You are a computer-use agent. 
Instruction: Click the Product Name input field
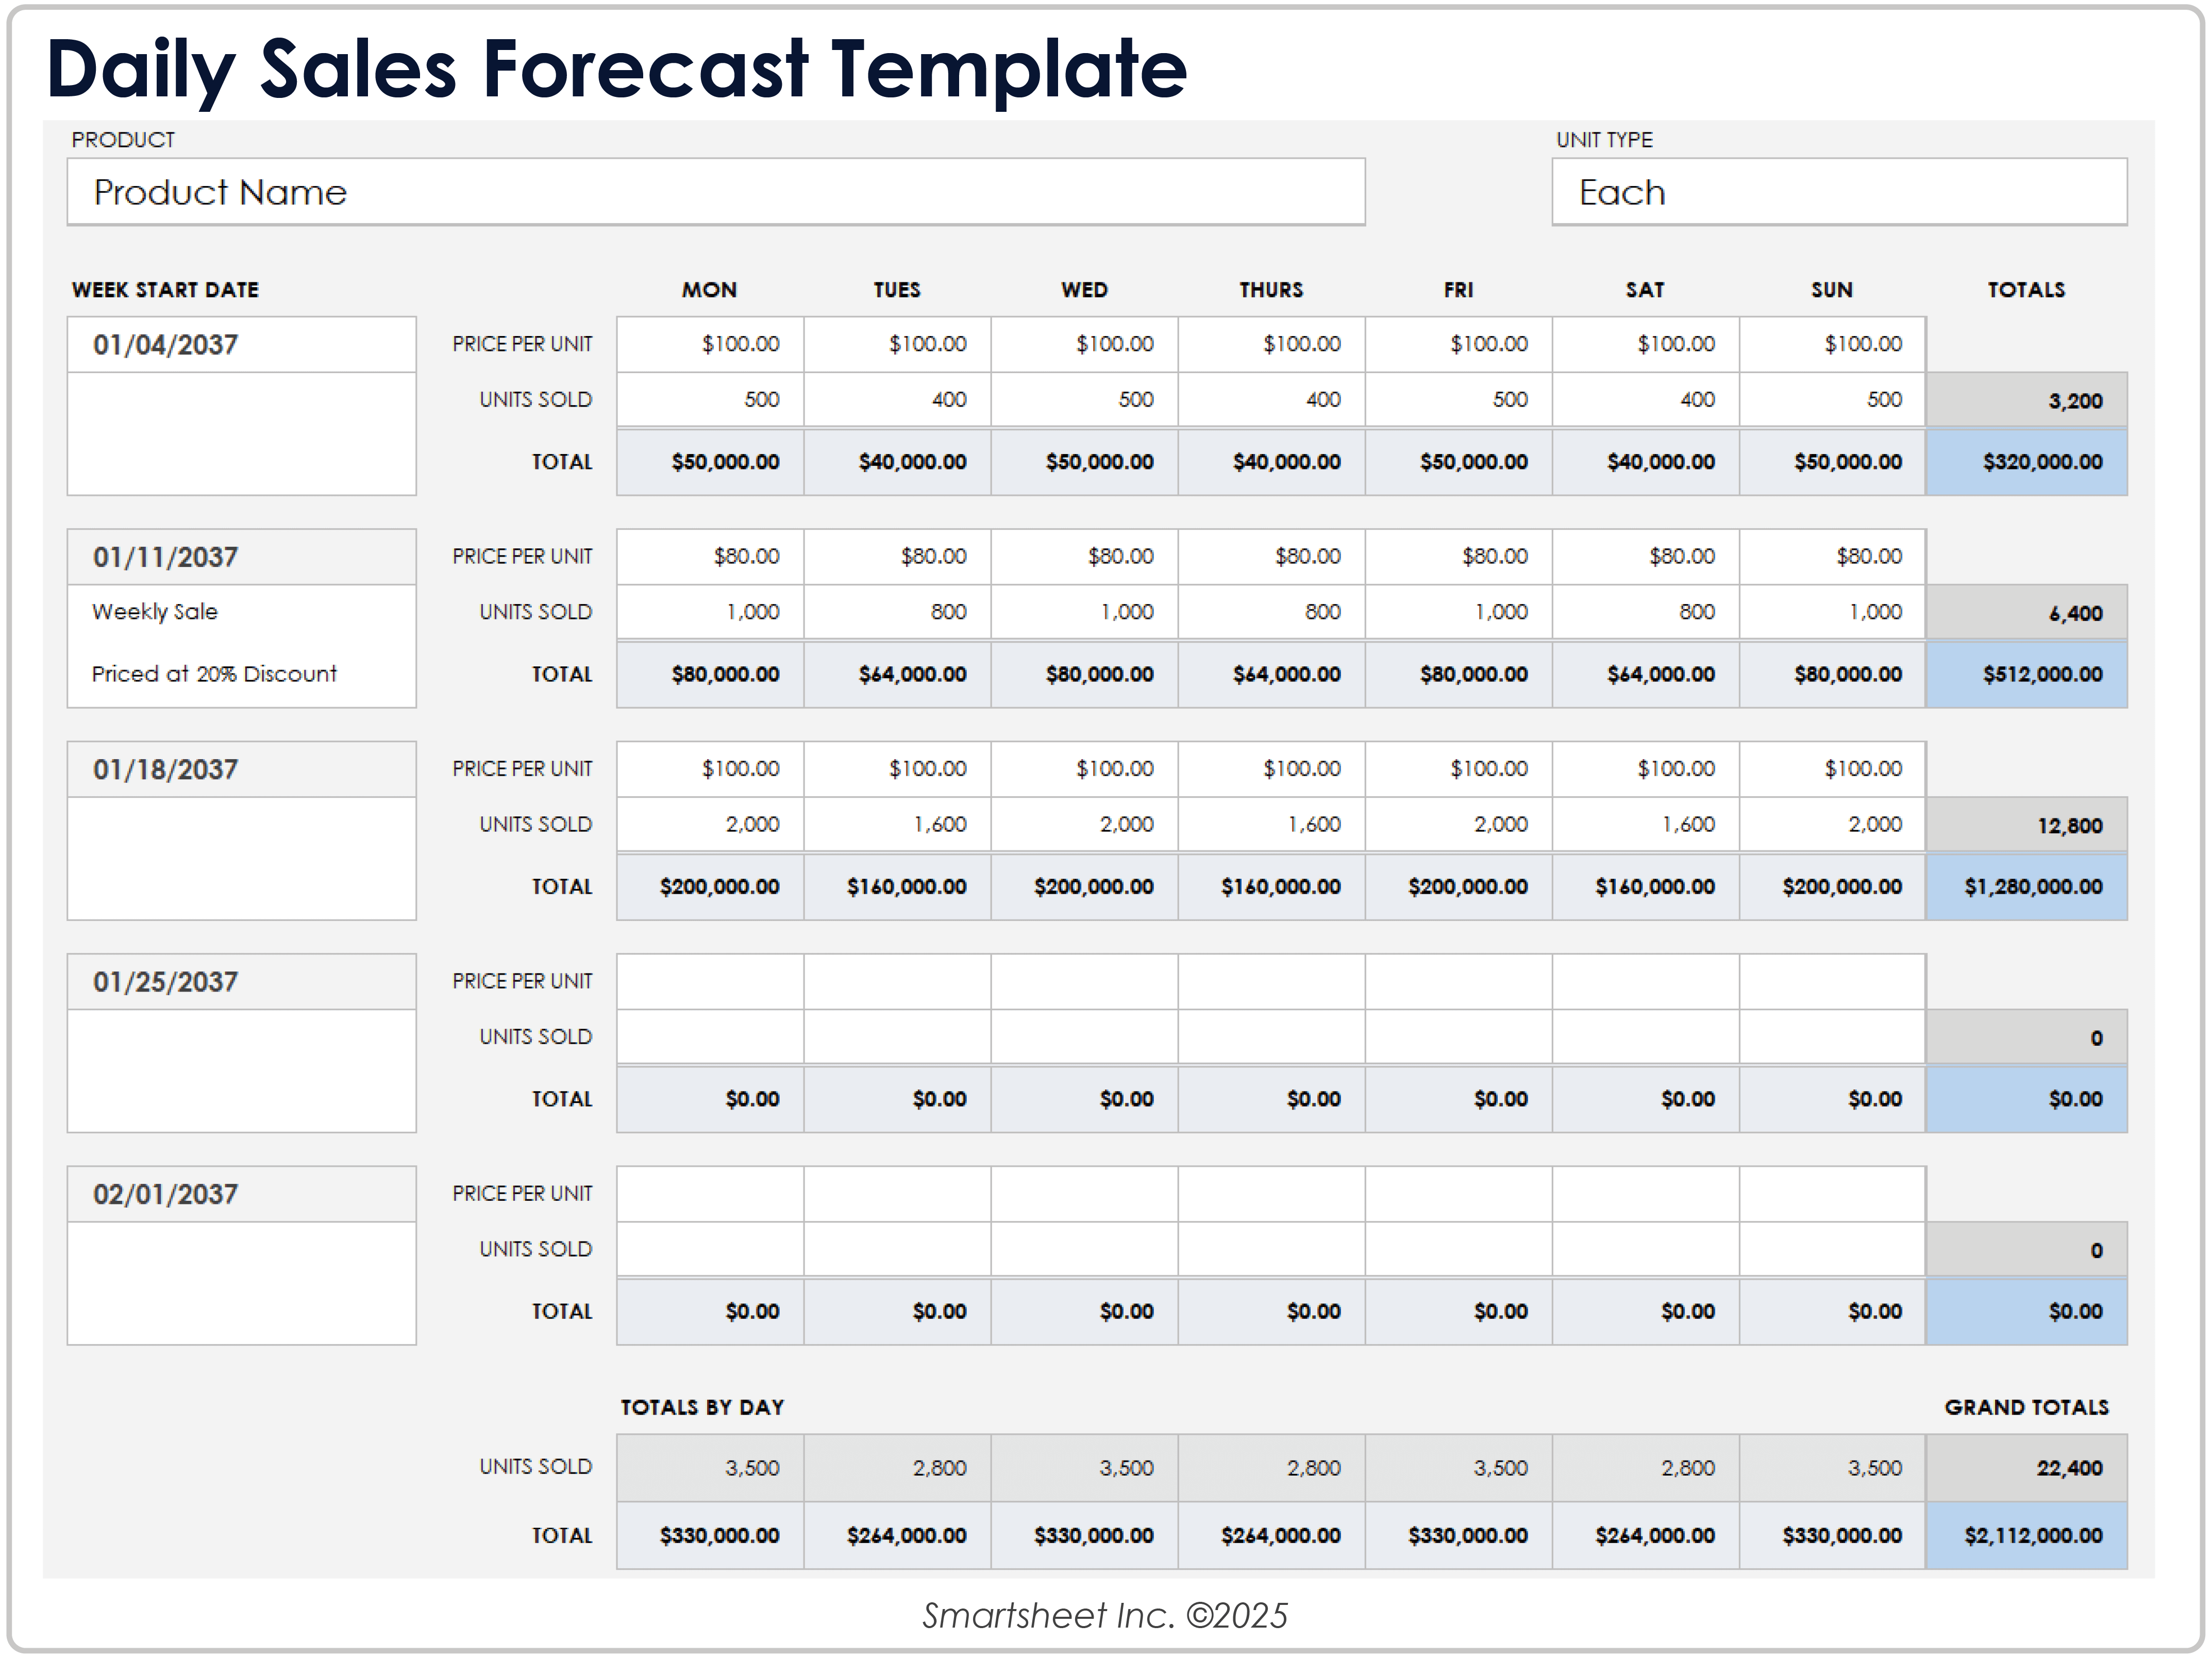pos(715,192)
